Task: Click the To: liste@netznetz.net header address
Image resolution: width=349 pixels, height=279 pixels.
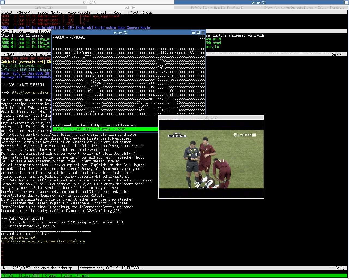Action: [x=26, y=66]
